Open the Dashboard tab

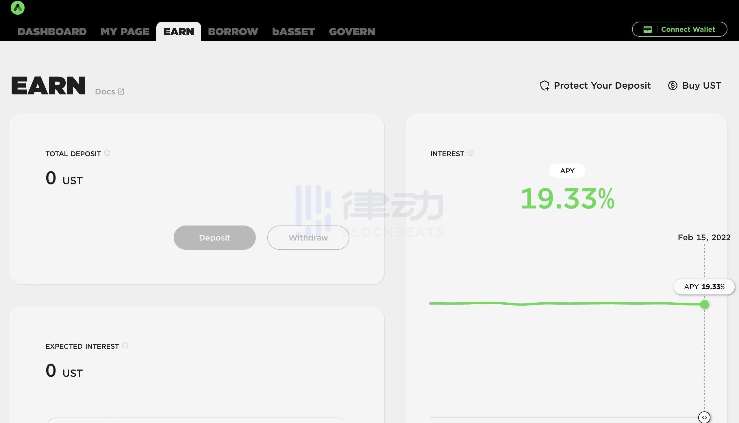52,31
